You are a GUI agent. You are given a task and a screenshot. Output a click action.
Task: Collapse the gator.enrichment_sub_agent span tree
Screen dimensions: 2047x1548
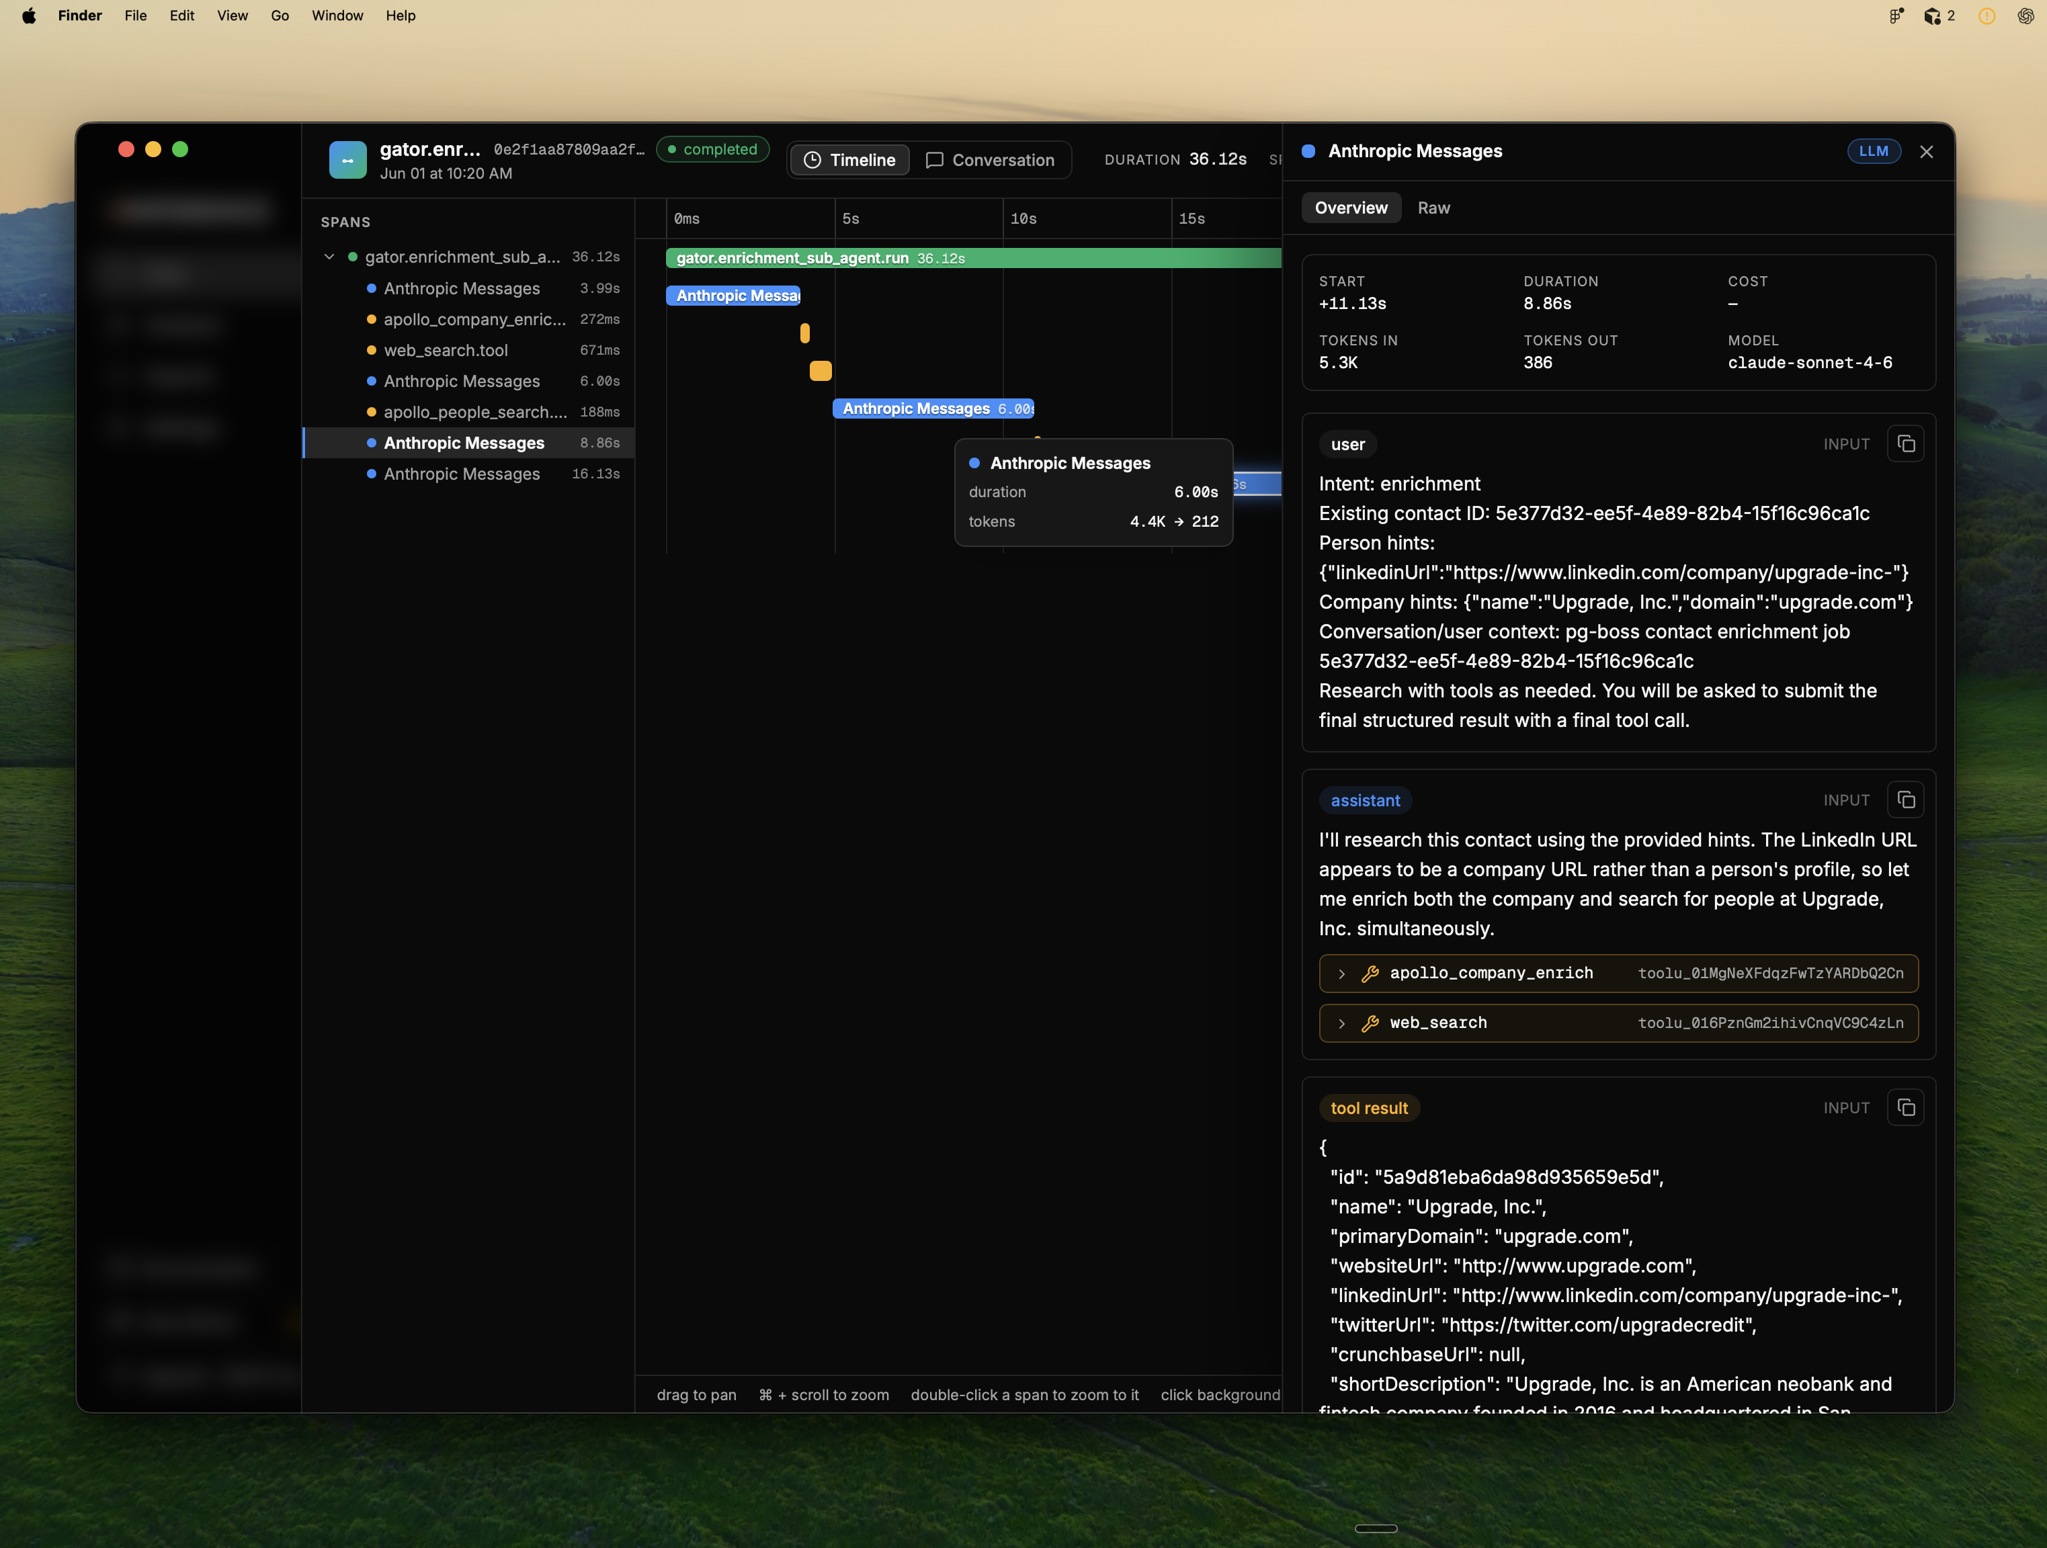tap(329, 257)
